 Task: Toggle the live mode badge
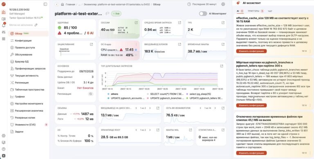click(x=116, y=13)
